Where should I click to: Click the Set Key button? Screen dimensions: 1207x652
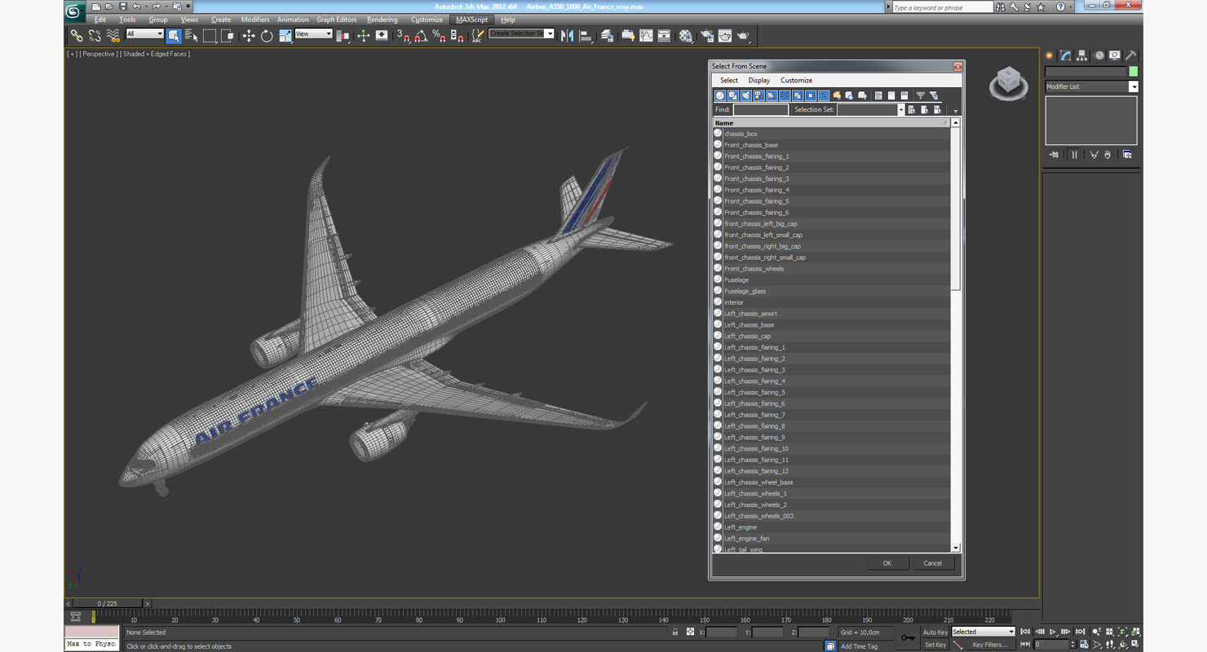935,645
